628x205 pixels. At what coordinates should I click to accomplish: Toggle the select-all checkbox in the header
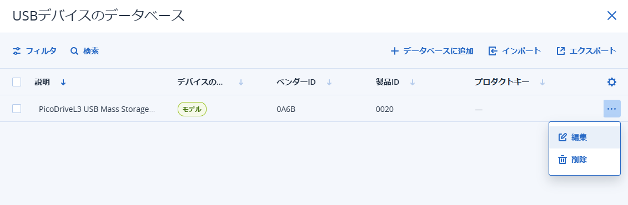(17, 83)
